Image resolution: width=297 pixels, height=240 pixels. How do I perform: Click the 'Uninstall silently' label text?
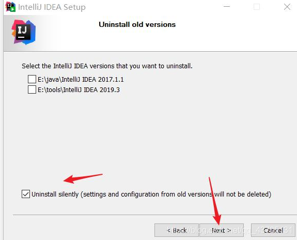(55, 194)
